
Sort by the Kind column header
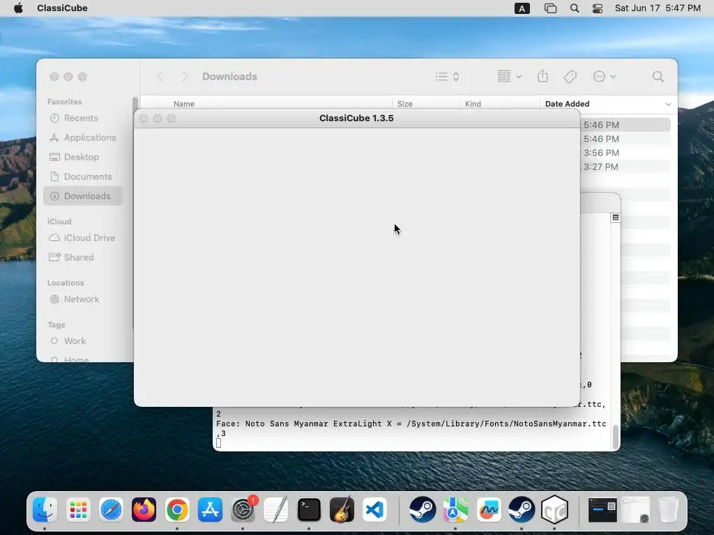(x=473, y=104)
